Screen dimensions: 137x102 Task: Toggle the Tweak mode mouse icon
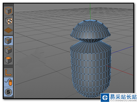[8, 82]
